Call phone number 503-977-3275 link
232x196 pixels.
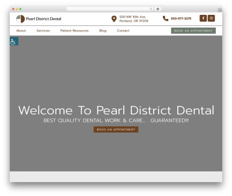point(181,19)
